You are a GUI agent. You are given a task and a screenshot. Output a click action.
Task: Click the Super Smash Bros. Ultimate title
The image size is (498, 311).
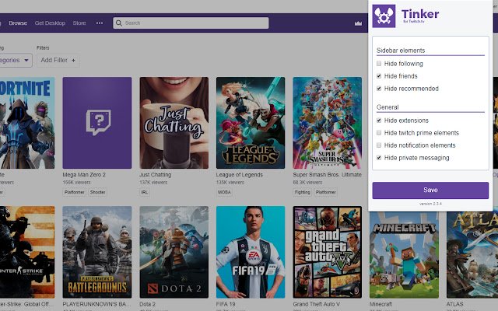pos(327,174)
